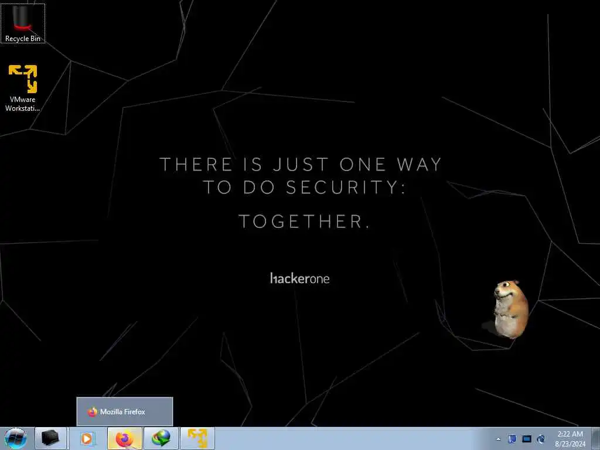
Task: Open Windows Media Player from taskbar
Action: pos(87,438)
